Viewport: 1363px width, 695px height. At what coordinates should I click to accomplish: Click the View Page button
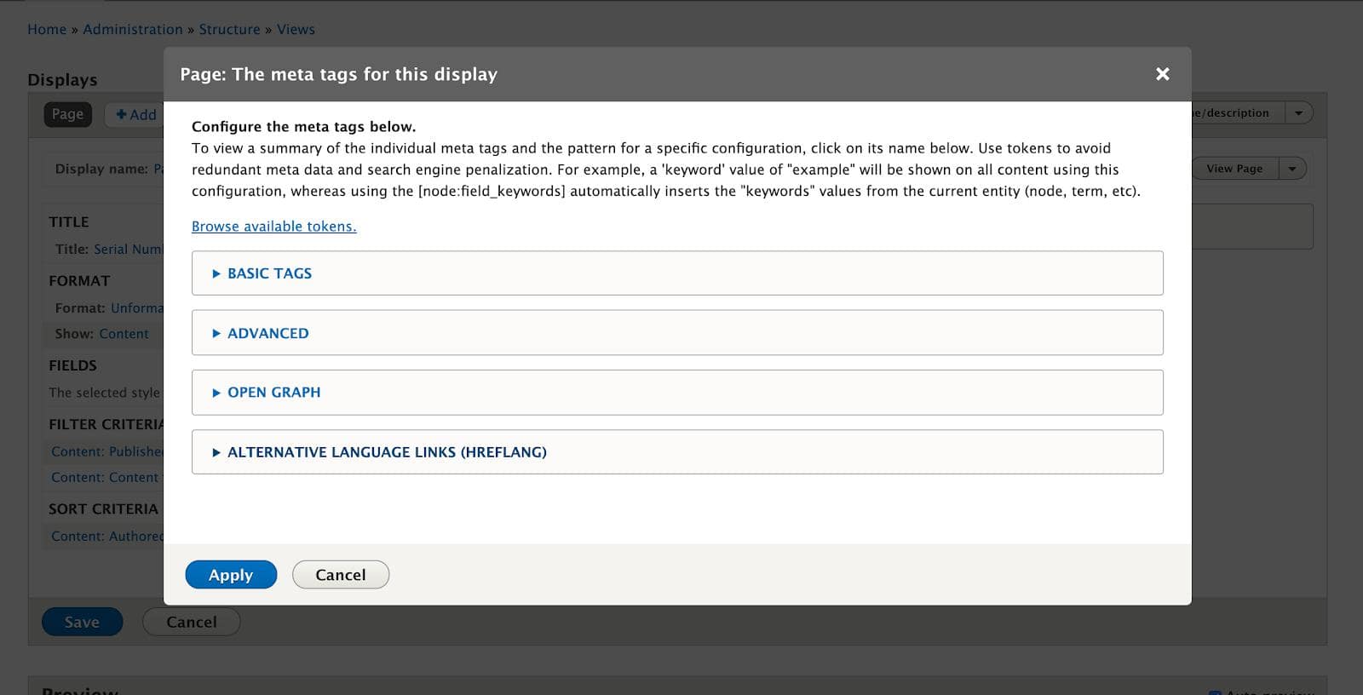click(1234, 169)
